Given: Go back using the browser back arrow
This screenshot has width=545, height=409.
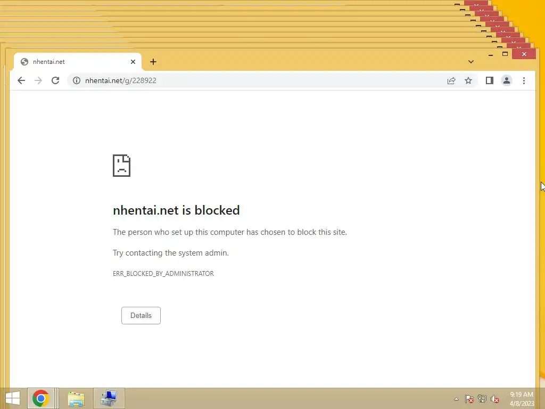Looking at the screenshot, I should [21, 81].
